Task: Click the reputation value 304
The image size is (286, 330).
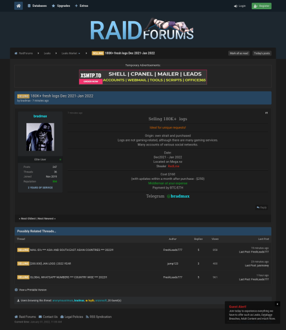Action: 55,182
